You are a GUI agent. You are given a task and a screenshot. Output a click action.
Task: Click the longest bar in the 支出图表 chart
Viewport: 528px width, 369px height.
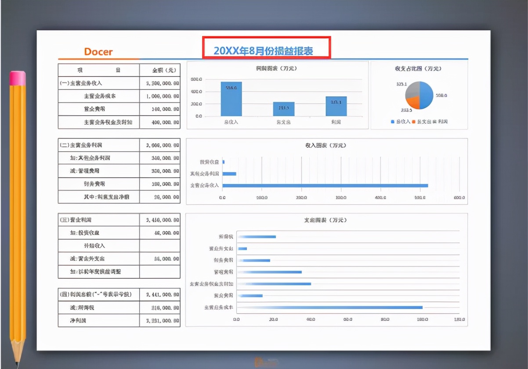[x=329, y=308]
